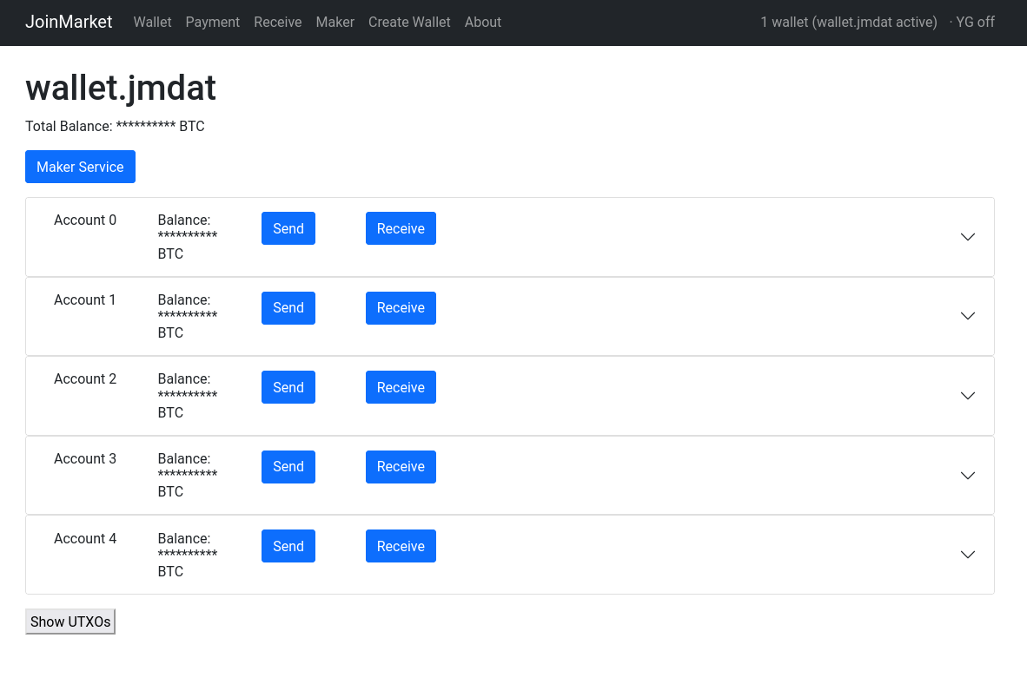The height and width of the screenshot is (684, 1027).
Task: Open the About page
Action: [x=482, y=22]
